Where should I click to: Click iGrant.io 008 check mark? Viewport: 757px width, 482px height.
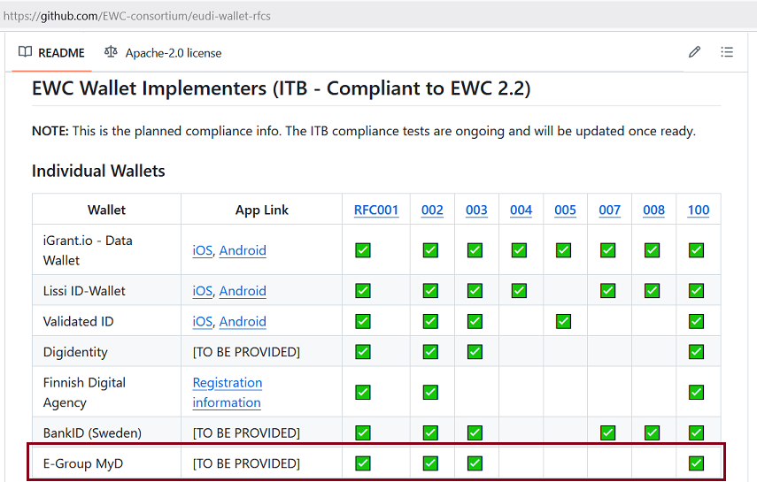point(652,250)
